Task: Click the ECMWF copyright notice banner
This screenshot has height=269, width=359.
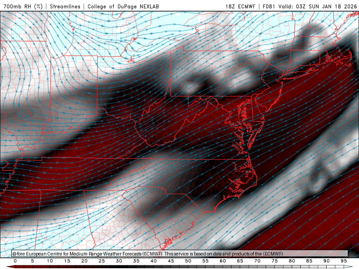Action: click(179, 254)
